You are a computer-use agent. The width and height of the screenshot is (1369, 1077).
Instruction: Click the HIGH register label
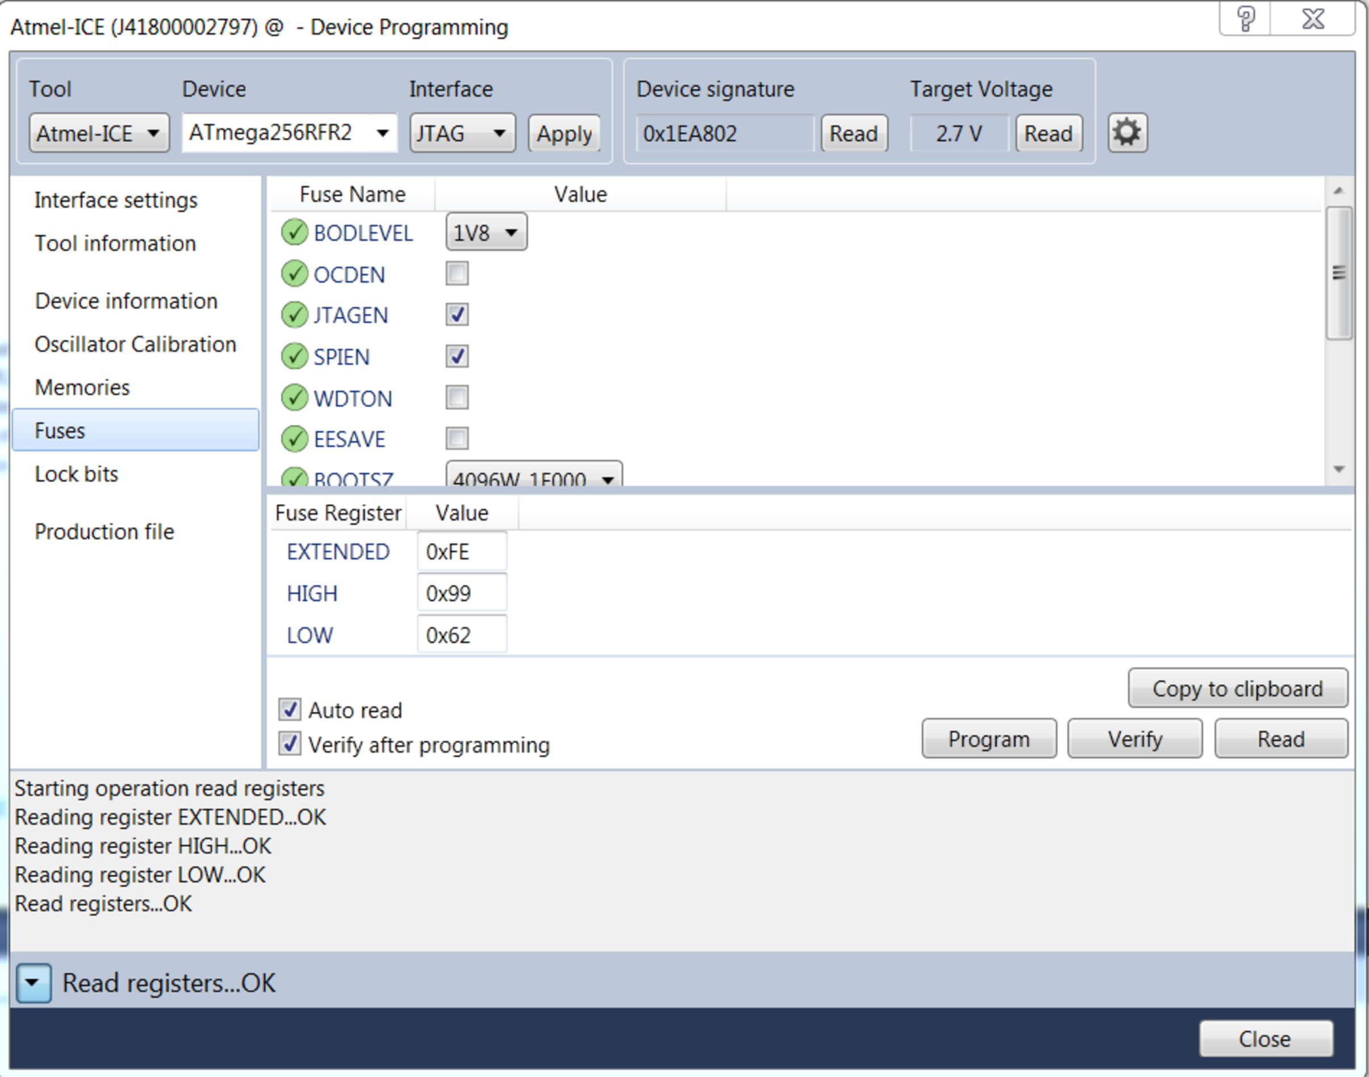tap(312, 594)
